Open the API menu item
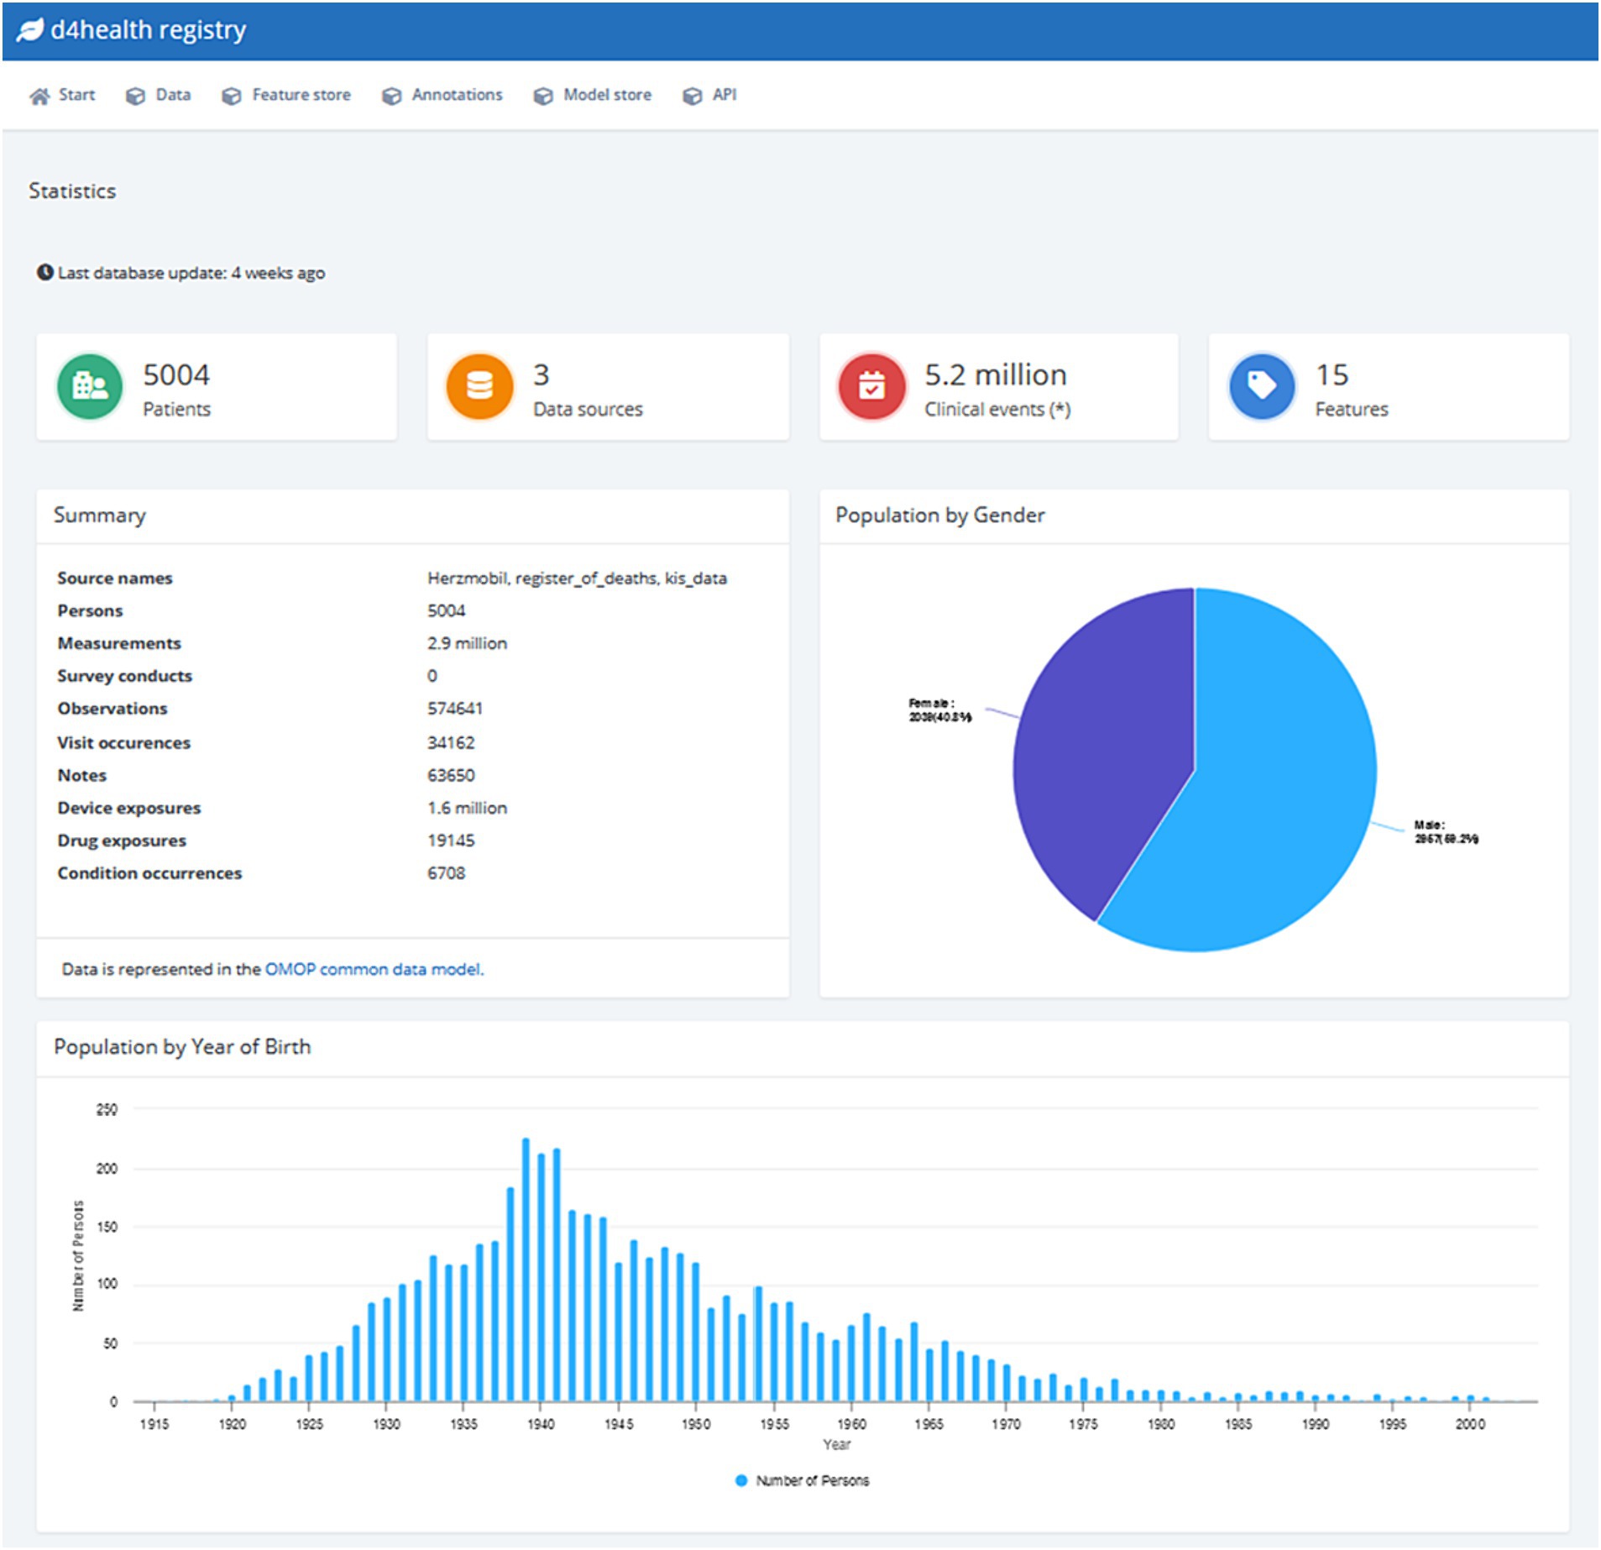The image size is (1601, 1550). 710,95
